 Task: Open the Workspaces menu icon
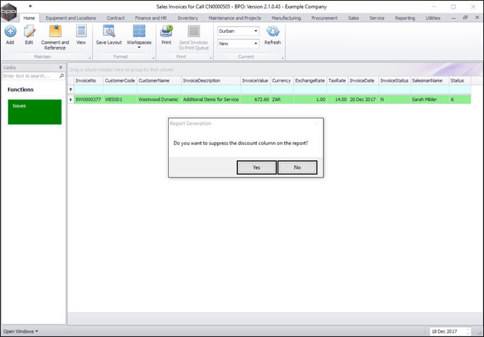(x=139, y=31)
